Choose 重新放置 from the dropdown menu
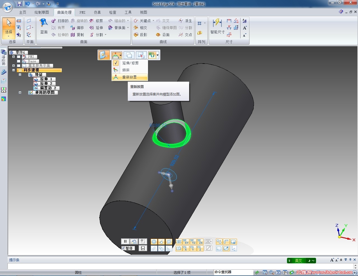The image size is (358, 276). 129,77
